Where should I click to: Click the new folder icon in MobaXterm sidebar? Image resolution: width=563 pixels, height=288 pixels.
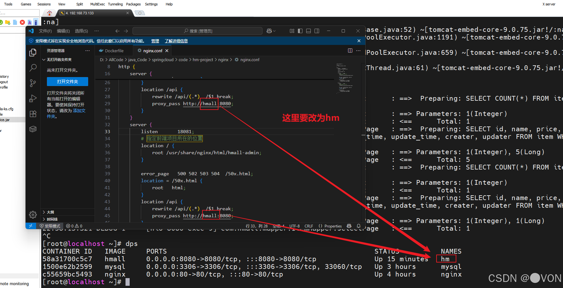[8, 22]
